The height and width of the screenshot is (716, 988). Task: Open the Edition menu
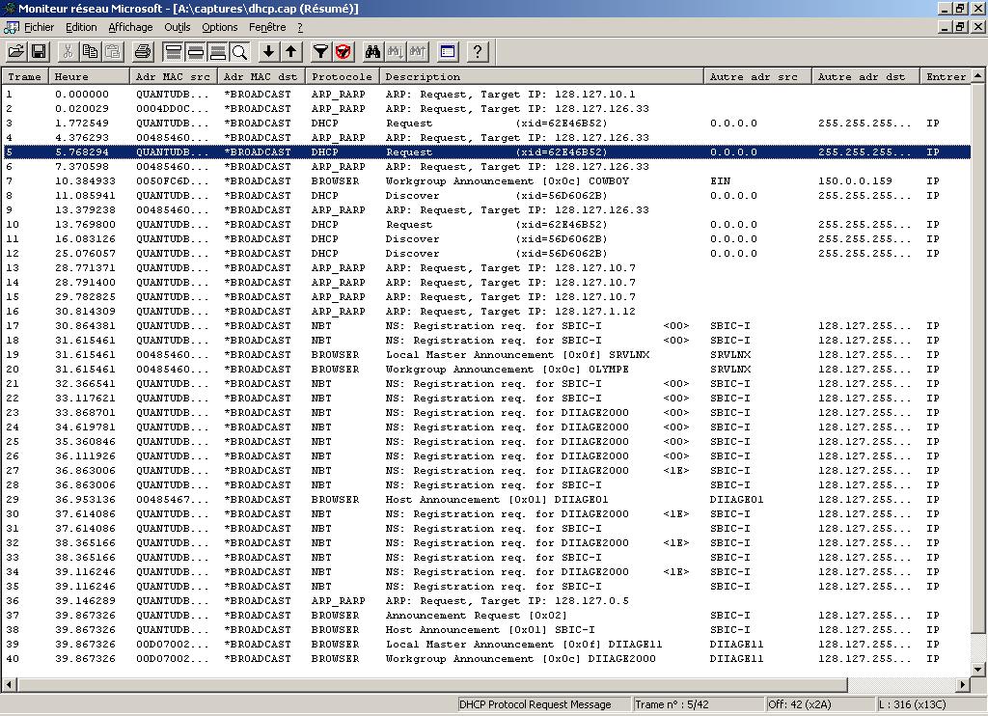pyautogui.click(x=81, y=27)
